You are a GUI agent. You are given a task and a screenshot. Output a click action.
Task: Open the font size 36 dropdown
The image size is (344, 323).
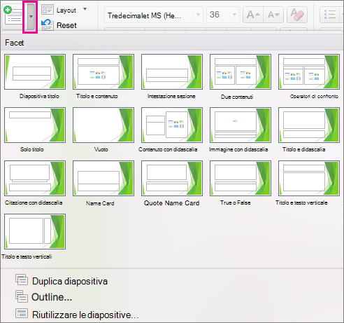pyautogui.click(x=234, y=15)
